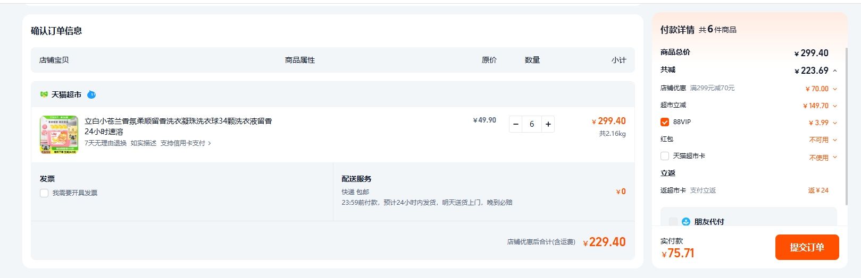The width and height of the screenshot is (861, 278).
Task: Click the 小计 column header
Action: coord(618,60)
